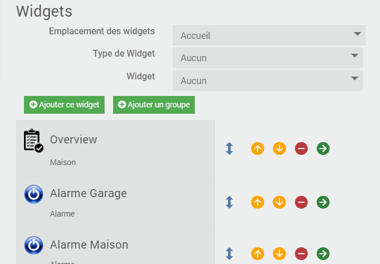Screen dimensions: 380x264
Task: Move Alarme Garage widget down
Action: [x=279, y=202]
